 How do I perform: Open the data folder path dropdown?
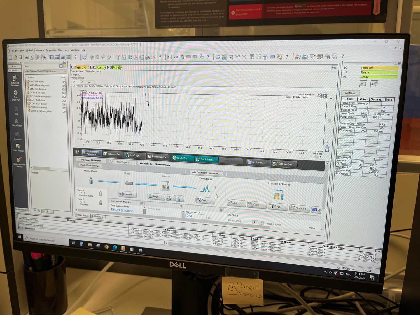[x=65, y=71]
